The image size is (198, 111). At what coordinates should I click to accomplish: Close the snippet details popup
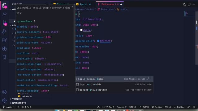[x=72, y=7]
